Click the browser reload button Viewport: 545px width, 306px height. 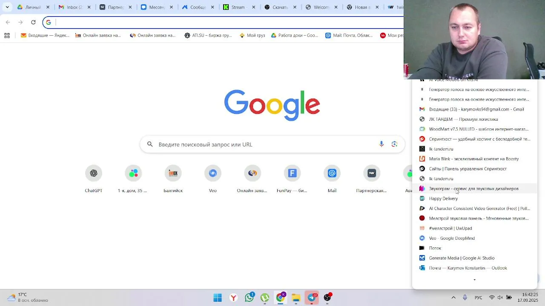(x=33, y=22)
